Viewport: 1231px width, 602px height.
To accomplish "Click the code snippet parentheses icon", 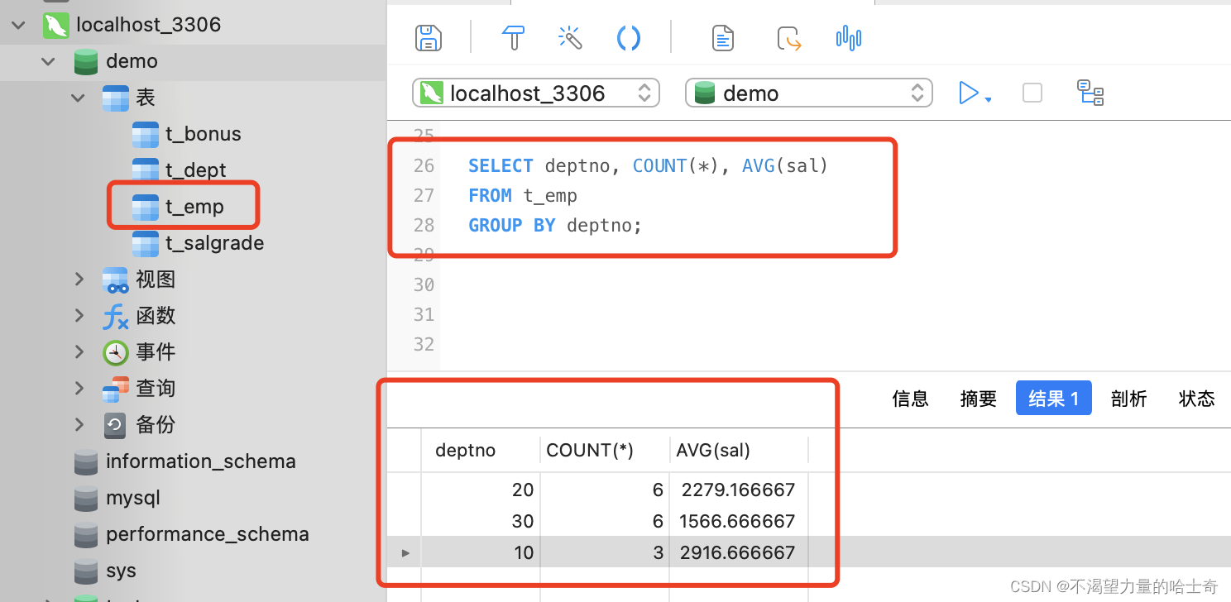I will (629, 38).
